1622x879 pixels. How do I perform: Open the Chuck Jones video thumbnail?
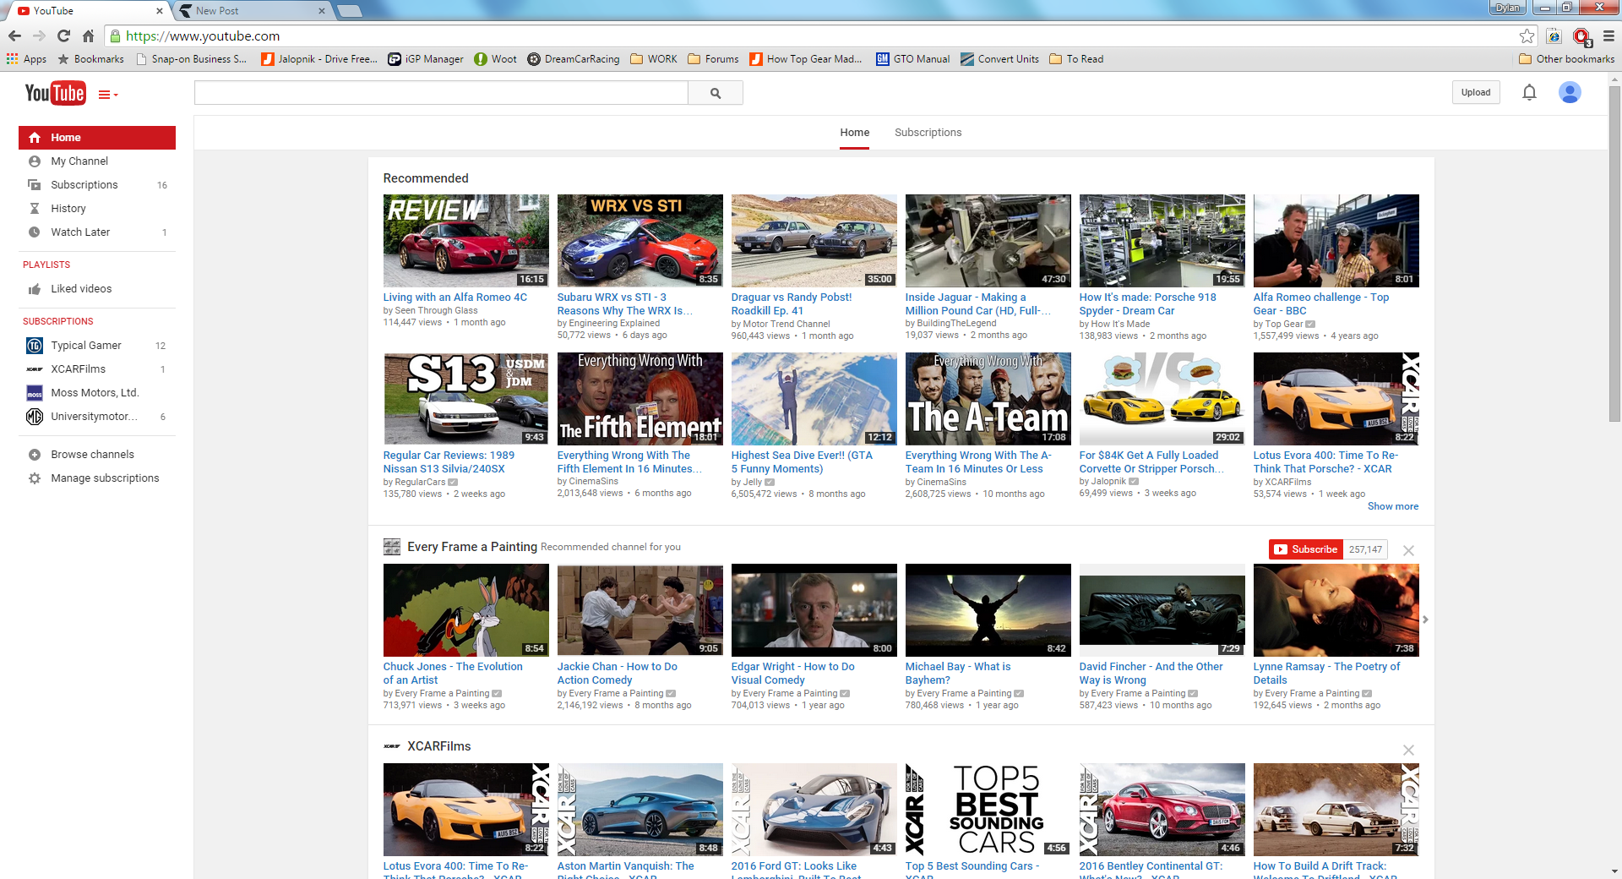tap(465, 610)
